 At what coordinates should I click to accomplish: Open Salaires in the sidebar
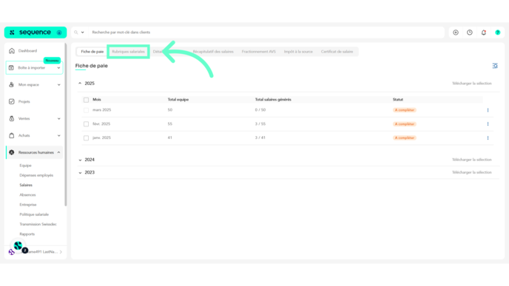tap(26, 185)
